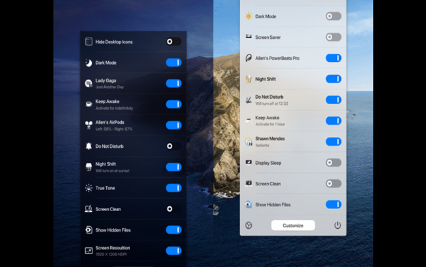Image resolution: width=426 pixels, height=267 pixels.
Task: Click the Dark Mode sun icon in light panel
Action: click(x=248, y=16)
